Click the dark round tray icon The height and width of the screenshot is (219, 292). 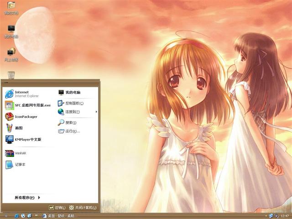coord(276,216)
